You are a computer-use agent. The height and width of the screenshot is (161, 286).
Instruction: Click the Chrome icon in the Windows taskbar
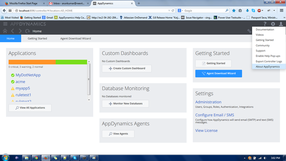click(36, 158)
